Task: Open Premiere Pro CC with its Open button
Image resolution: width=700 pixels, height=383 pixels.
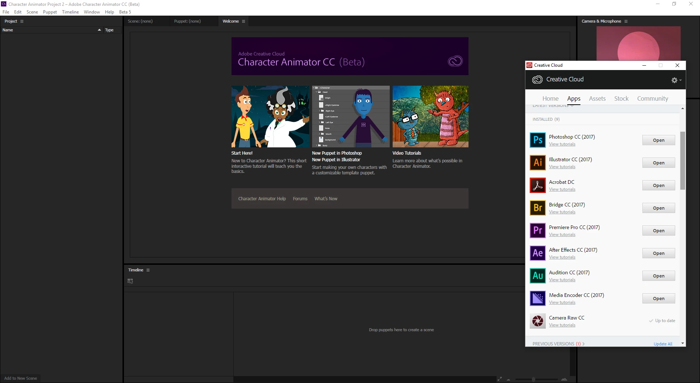Action: coord(658,231)
